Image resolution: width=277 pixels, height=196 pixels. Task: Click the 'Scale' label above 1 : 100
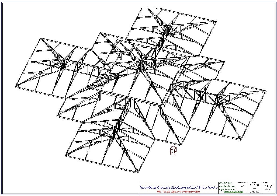pyautogui.click(x=254, y=183)
